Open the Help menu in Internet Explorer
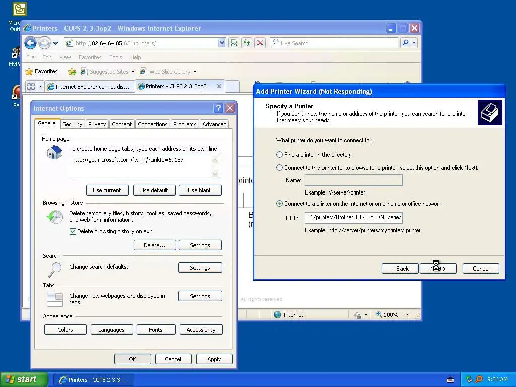 pos(135,57)
